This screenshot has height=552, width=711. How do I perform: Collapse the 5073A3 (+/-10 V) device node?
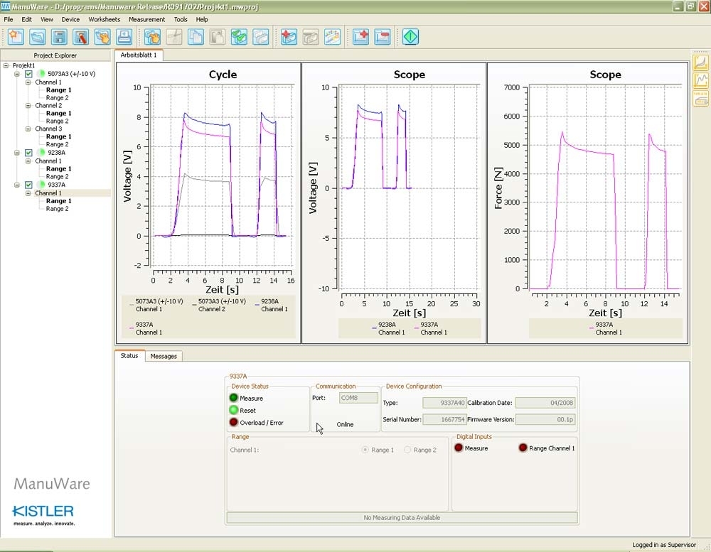coord(17,74)
